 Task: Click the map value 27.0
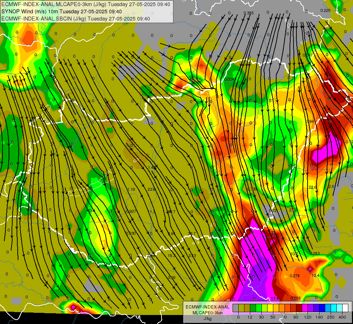293,210
